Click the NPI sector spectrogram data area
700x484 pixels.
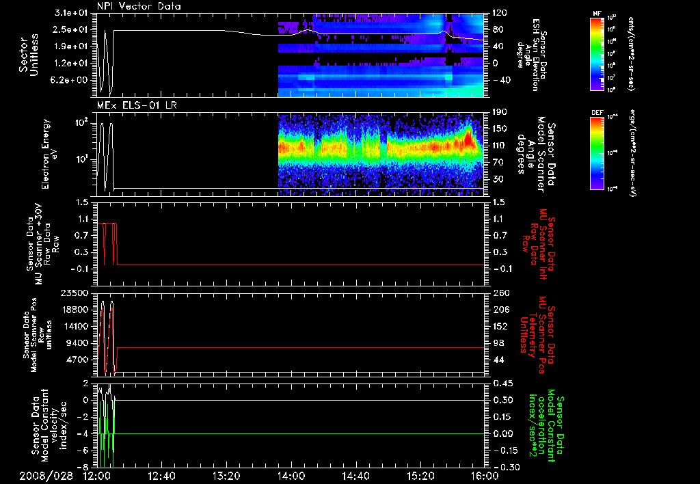click(x=381, y=55)
